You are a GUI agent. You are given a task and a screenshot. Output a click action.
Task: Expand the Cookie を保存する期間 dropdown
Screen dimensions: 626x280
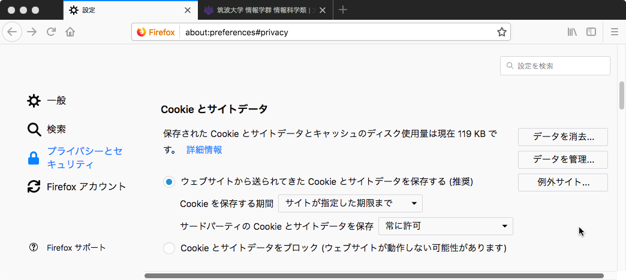(x=350, y=203)
